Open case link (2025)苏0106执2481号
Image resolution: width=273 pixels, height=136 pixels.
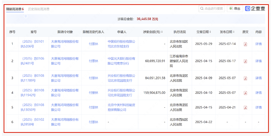click(32, 61)
